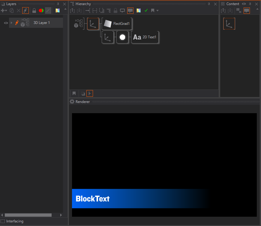Toggle the eye icon in Content header
The height and width of the screenshot is (226, 261).
[x=244, y=4]
